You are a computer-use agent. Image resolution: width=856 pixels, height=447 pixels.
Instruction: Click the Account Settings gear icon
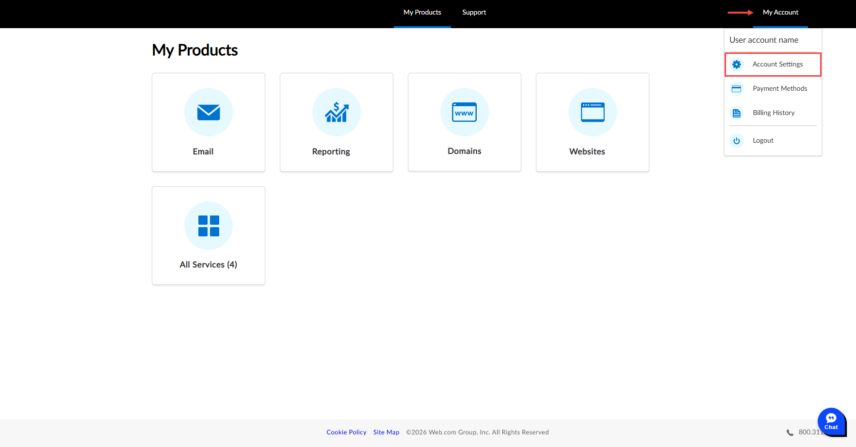[x=737, y=65]
